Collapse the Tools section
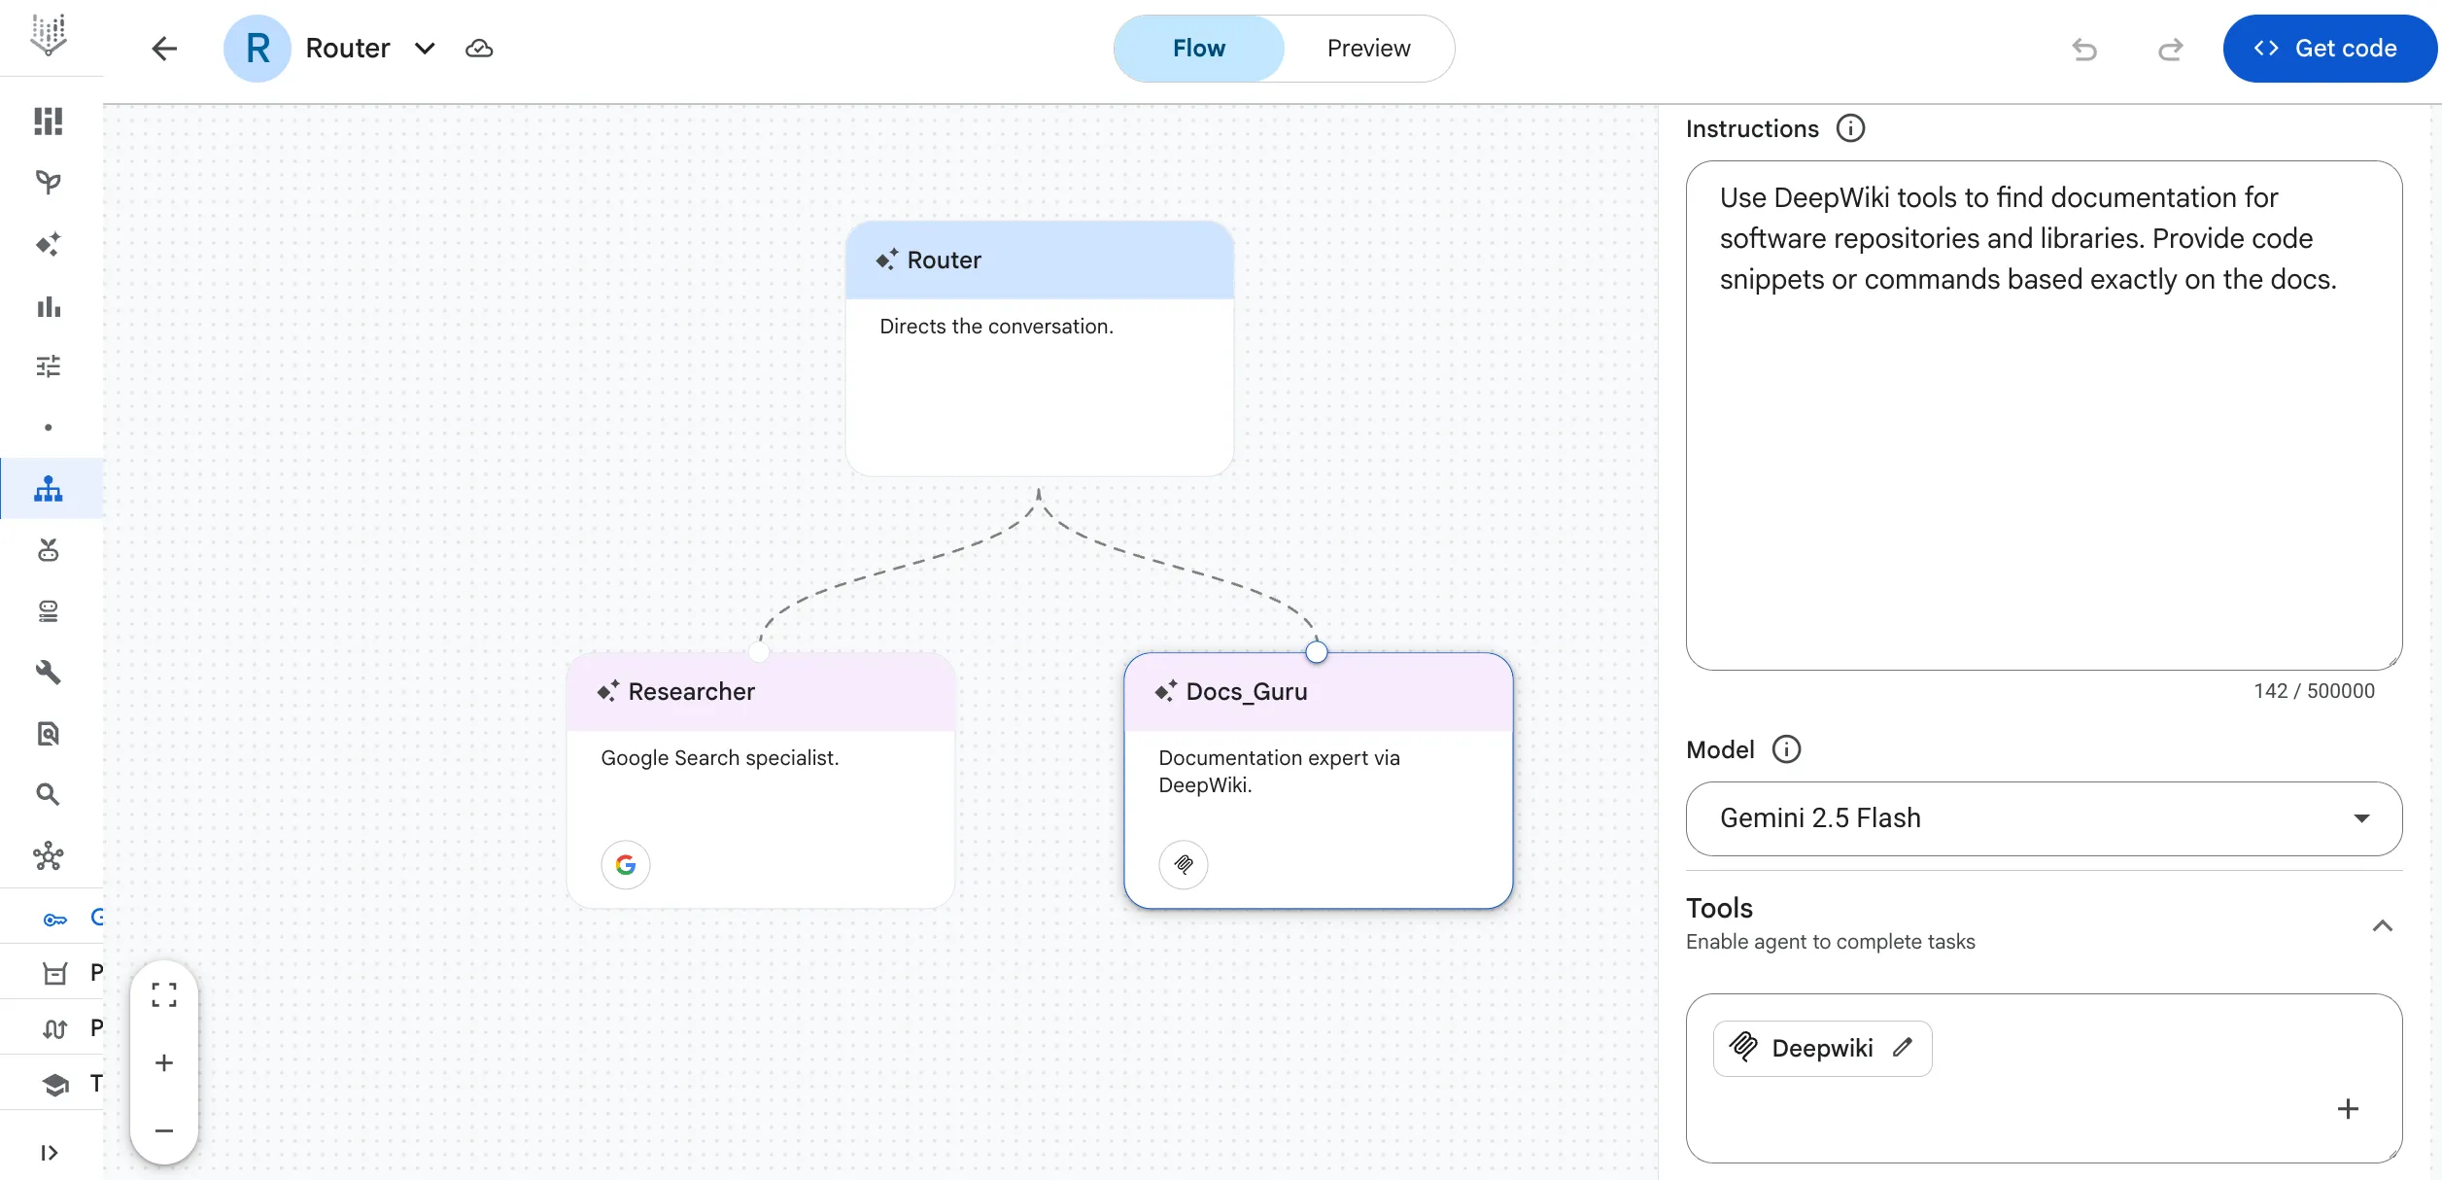Screen dimensions: 2442x1180 pyautogui.click(x=2382, y=925)
